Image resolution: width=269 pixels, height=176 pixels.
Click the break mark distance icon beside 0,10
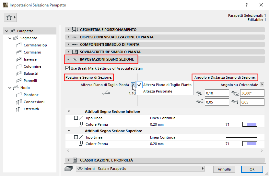tap(199, 93)
